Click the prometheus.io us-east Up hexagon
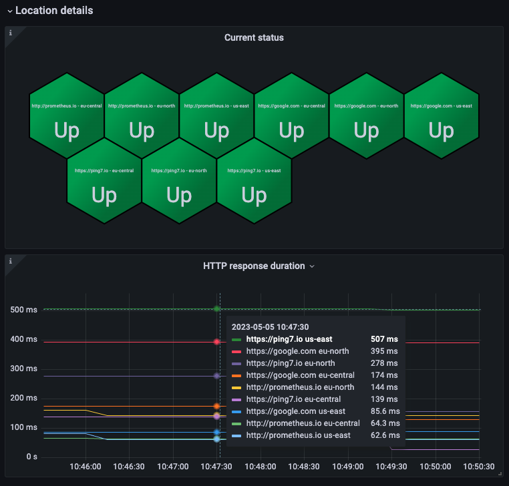This screenshot has width=509, height=486. [x=216, y=116]
